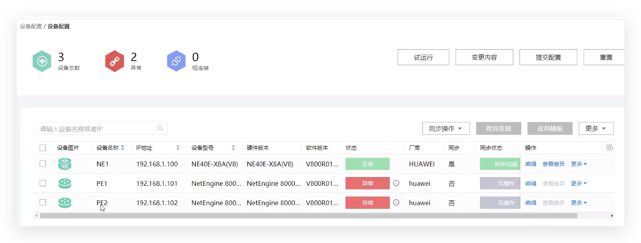The image size is (641, 243).
Task: Click the blue short connection hexagon icon
Action: 176,61
